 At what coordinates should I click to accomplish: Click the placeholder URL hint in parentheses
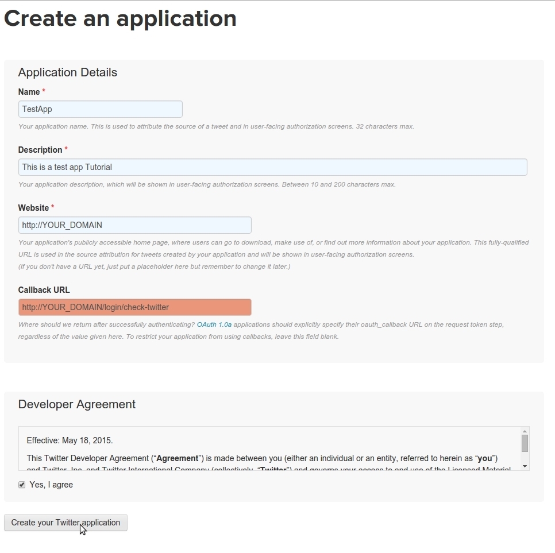(154, 266)
